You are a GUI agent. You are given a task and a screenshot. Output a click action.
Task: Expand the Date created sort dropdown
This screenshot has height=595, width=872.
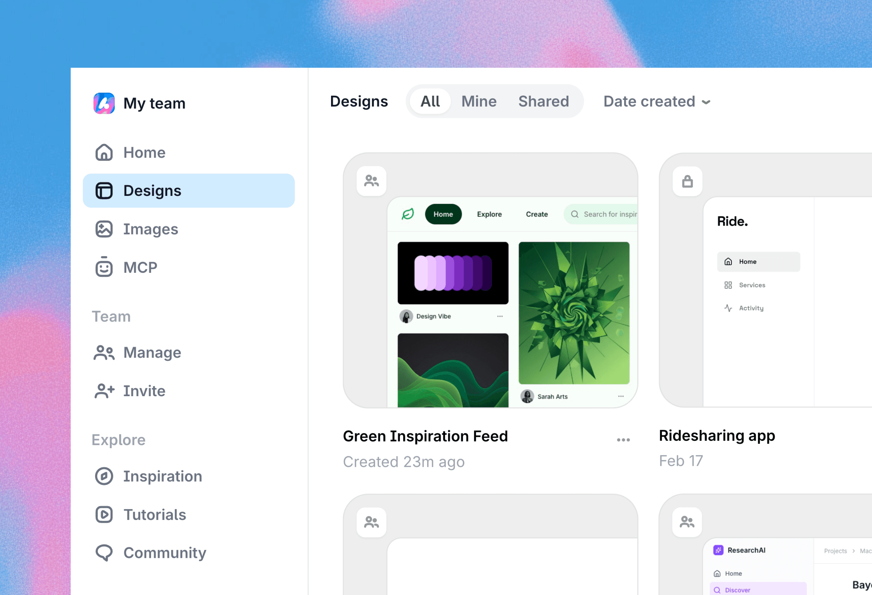click(657, 101)
